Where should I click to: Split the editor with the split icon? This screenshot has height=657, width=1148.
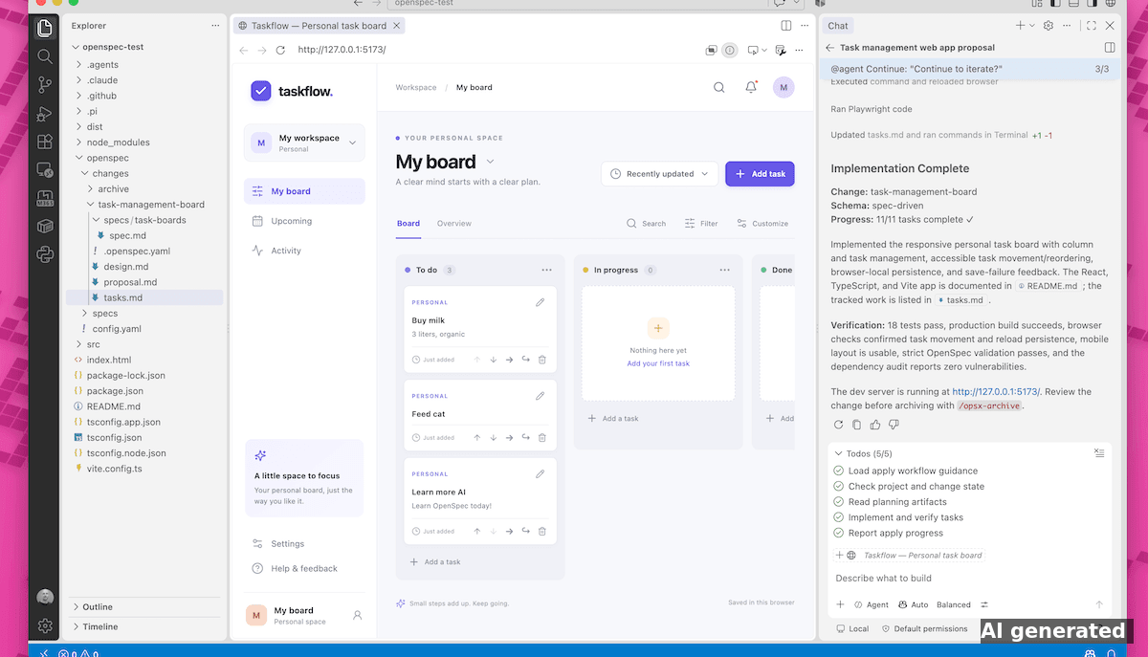coord(785,26)
